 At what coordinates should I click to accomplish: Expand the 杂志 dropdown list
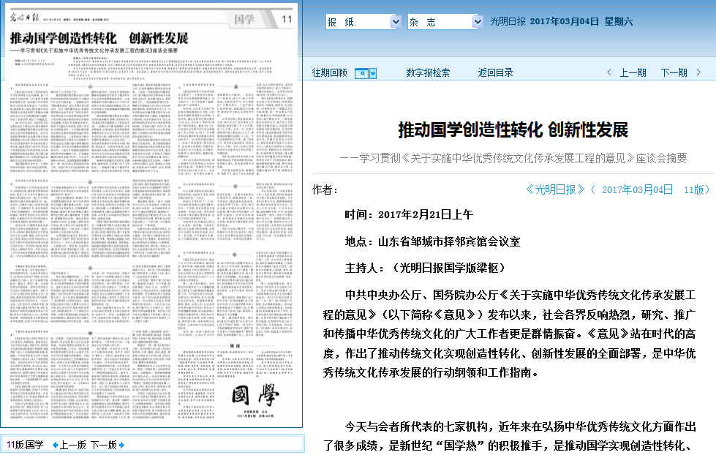point(478,22)
